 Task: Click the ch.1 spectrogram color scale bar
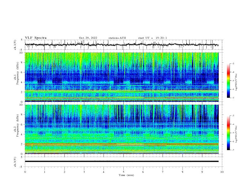tap(228, 81)
